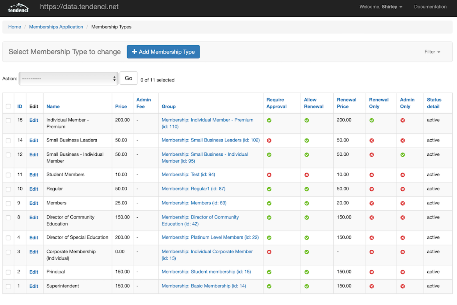The height and width of the screenshot is (305, 457).
Task: Open Membership: Basic Membership group link
Action: click(x=203, y=286)
